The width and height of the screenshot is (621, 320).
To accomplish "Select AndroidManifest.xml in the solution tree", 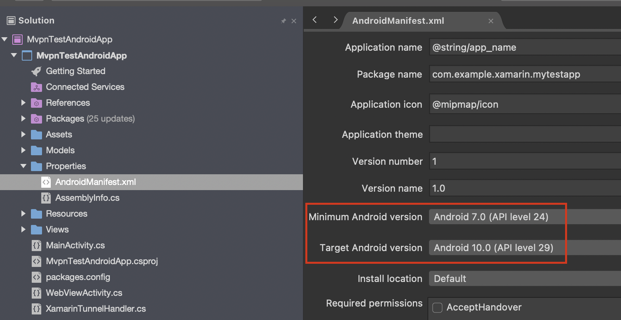I will pyautogui.click(x=151, y=182).
